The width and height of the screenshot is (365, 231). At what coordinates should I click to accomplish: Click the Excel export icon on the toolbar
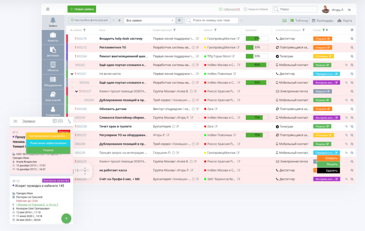pos(284,20)
